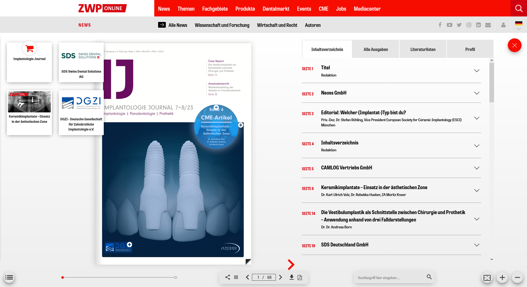Click the page slider end marker
The width and height of the screenshot is (527, 287).
[x=176, y=277]
